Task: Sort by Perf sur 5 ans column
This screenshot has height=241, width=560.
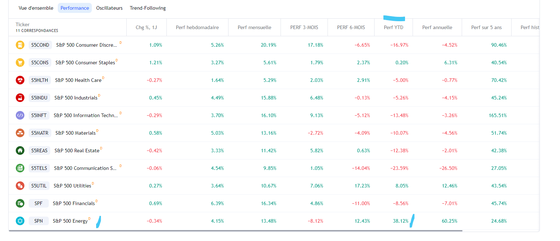Action: pos(486,27)
